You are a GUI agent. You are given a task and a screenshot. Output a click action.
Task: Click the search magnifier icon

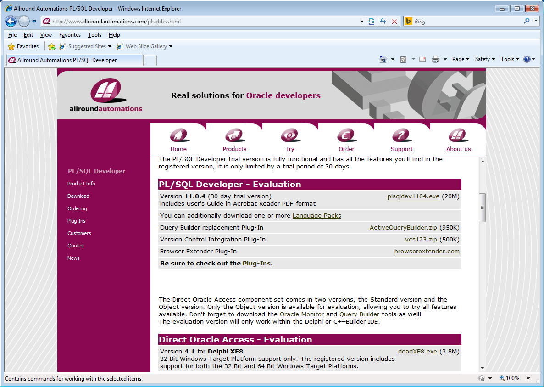point(527,21)
